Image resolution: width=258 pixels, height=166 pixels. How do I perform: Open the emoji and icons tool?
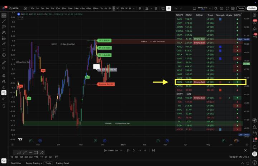click(4, 55)
